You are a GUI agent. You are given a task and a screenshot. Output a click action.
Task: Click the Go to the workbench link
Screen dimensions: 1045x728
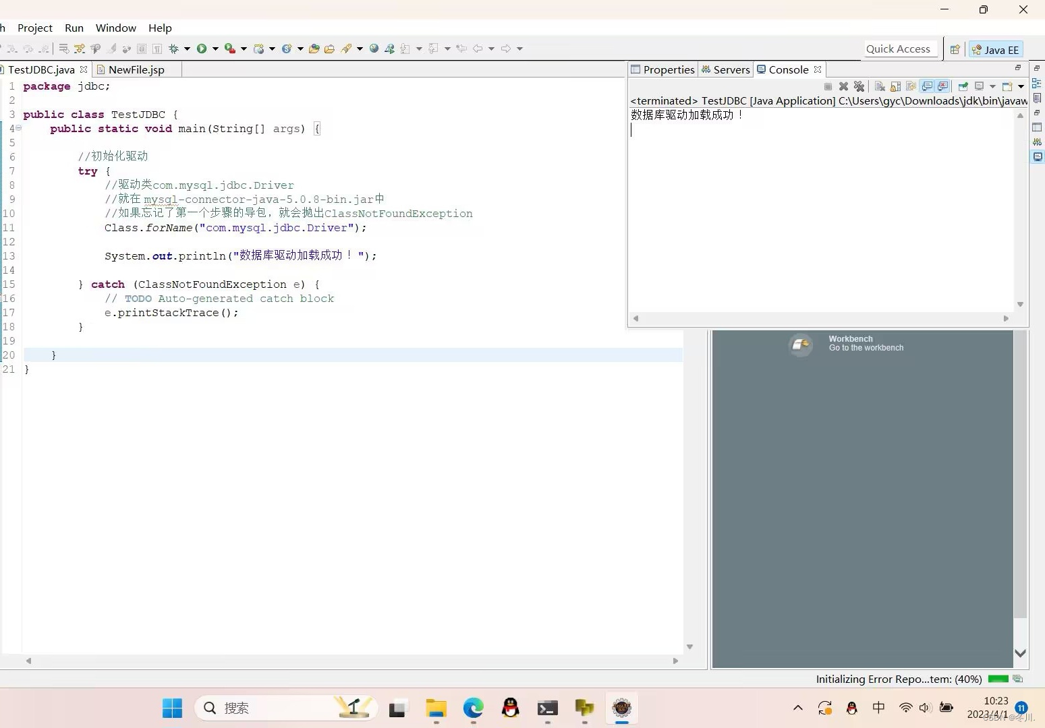(x=866, y=348)
